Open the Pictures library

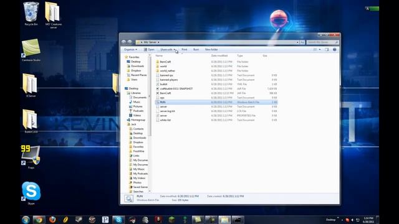(x=136, y=106)
